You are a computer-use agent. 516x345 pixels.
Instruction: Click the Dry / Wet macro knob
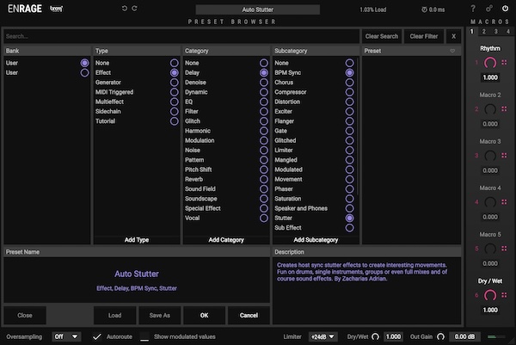490,295
